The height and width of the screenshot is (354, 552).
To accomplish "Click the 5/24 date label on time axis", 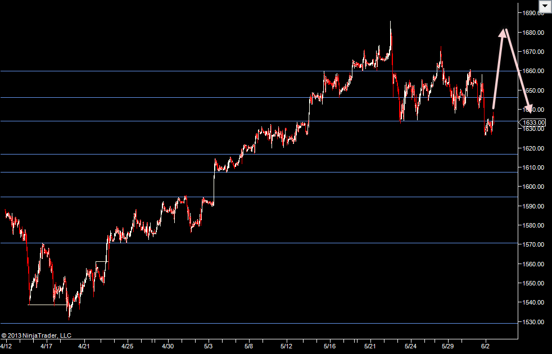I will click(410, 346).
